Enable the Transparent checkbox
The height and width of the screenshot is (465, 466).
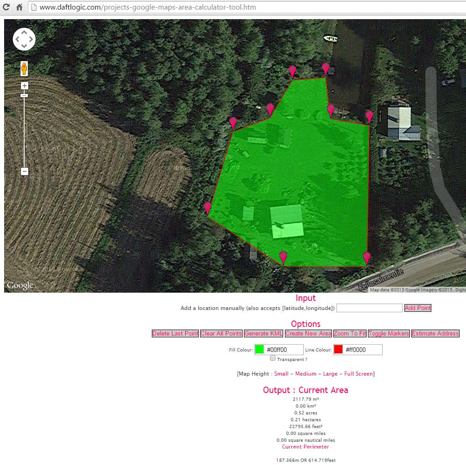point(273,358)
